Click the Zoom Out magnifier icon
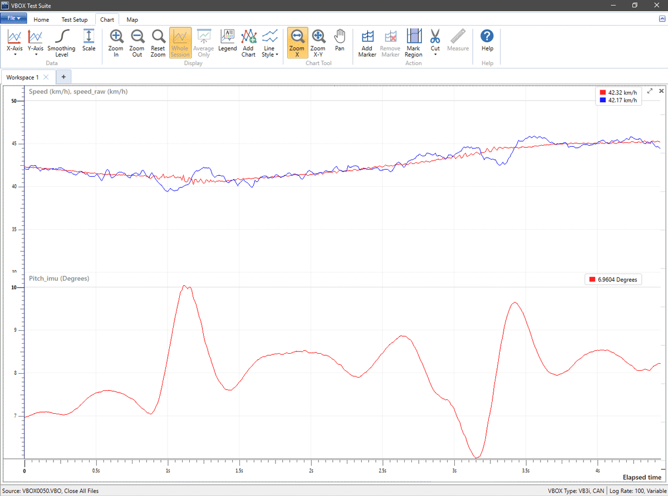Viewport: 668px width, 496px height. tap(137, 38)
